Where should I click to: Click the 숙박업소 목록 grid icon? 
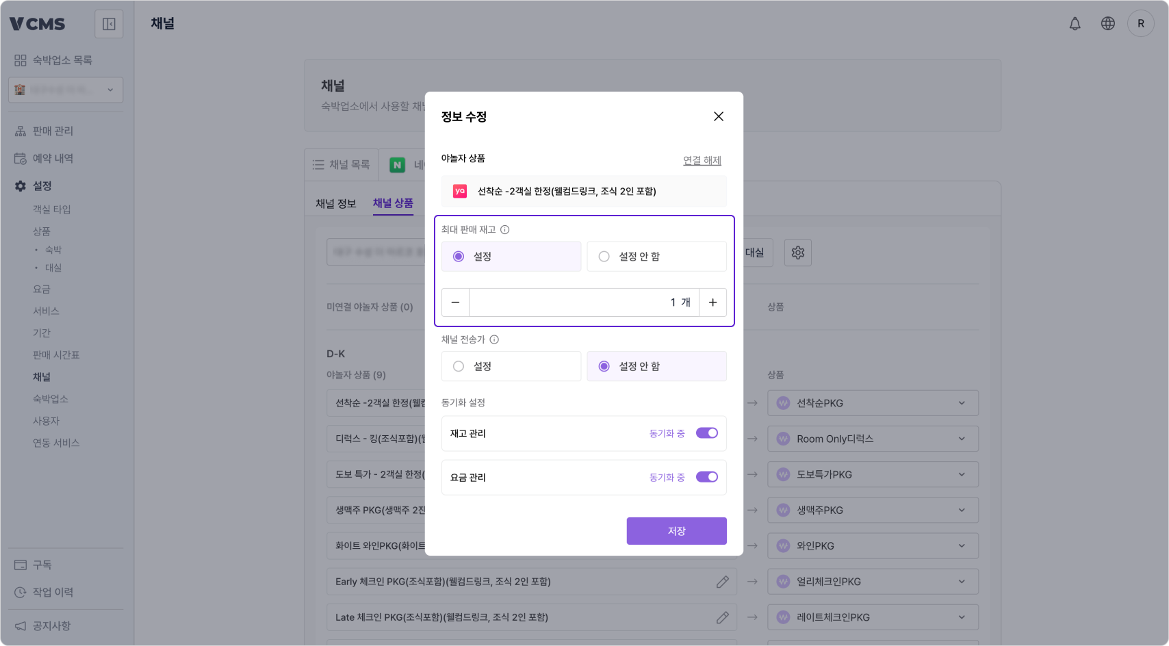(x=21, y=60)
